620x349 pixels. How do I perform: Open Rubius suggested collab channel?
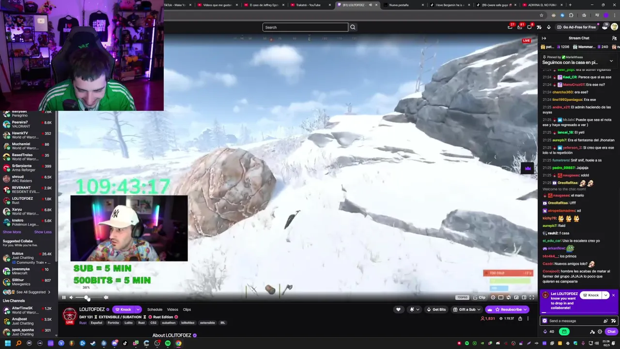click(28, 257)
